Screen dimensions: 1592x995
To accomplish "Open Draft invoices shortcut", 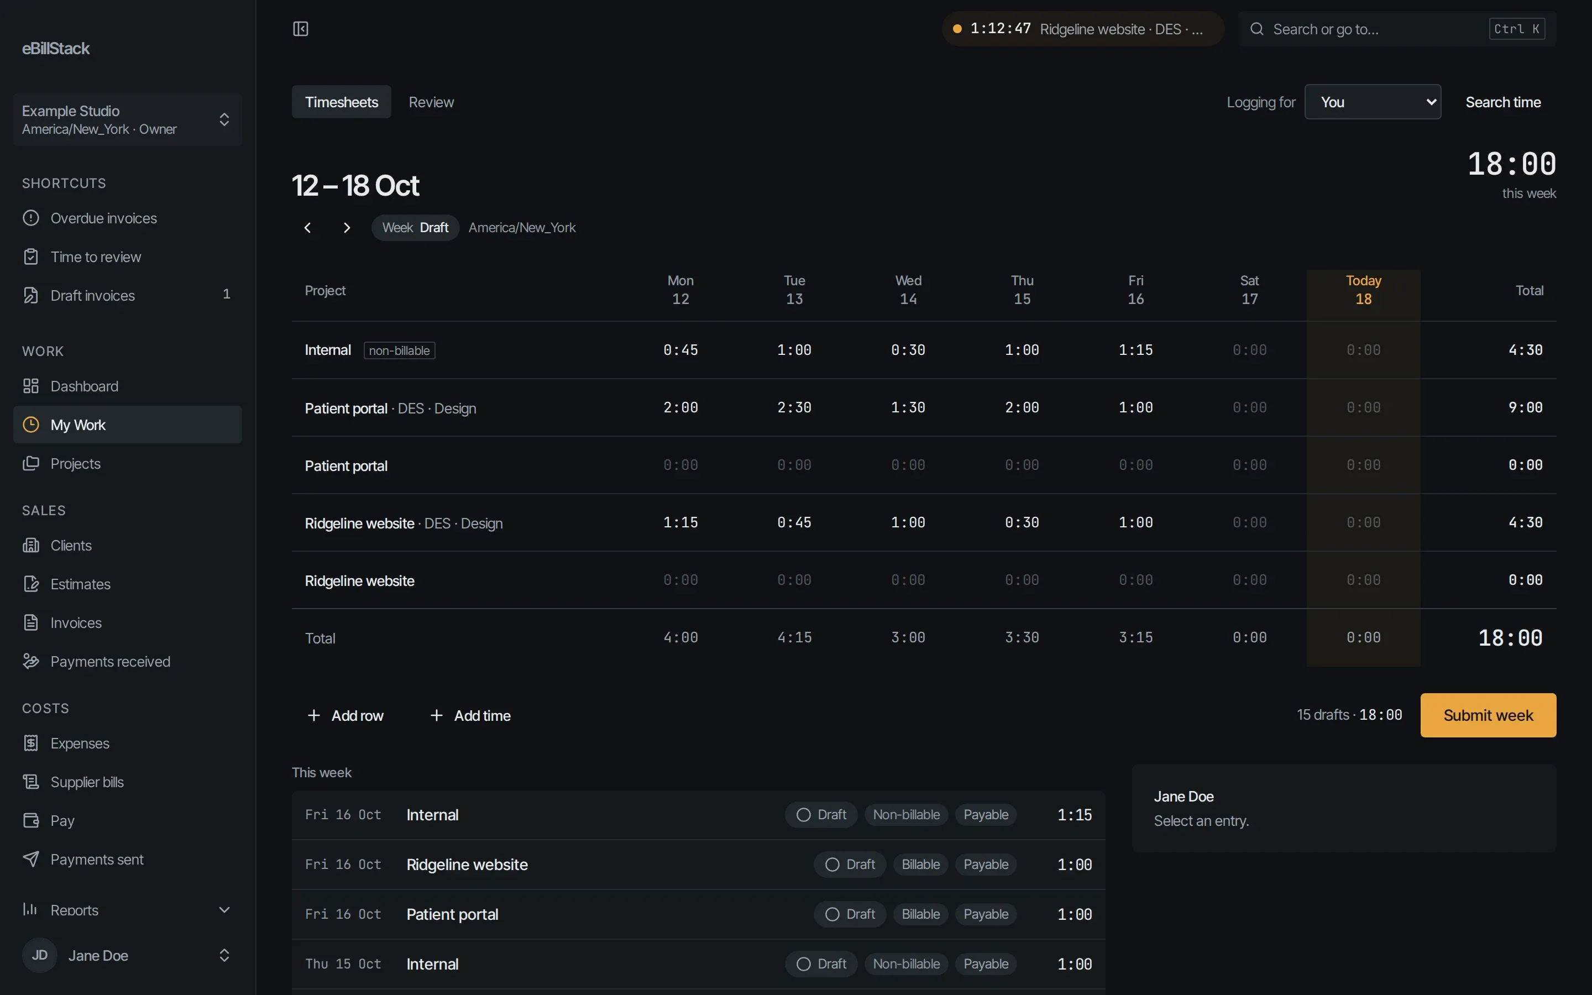I will click(128, 296).
